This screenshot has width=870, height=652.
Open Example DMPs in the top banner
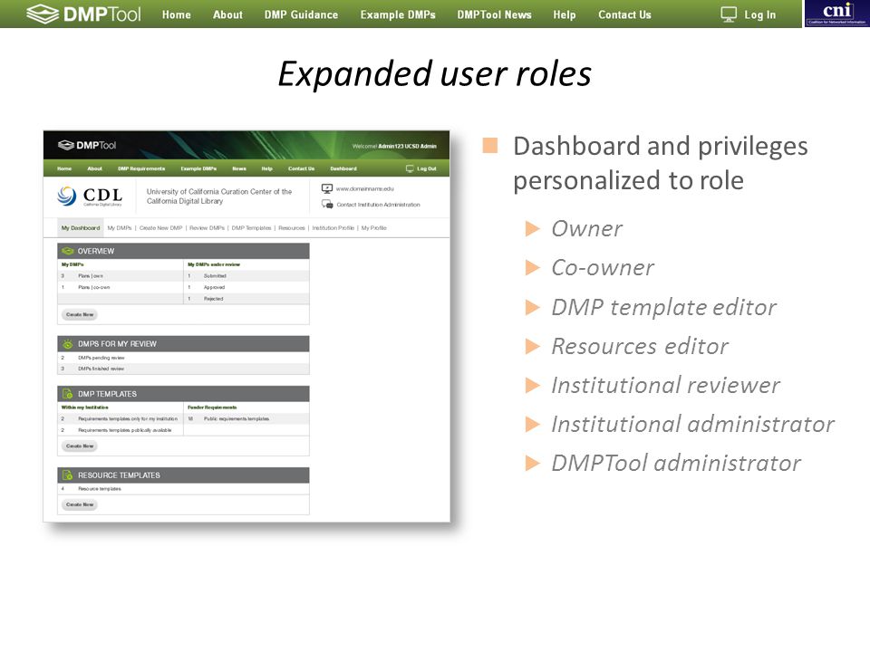398,15
